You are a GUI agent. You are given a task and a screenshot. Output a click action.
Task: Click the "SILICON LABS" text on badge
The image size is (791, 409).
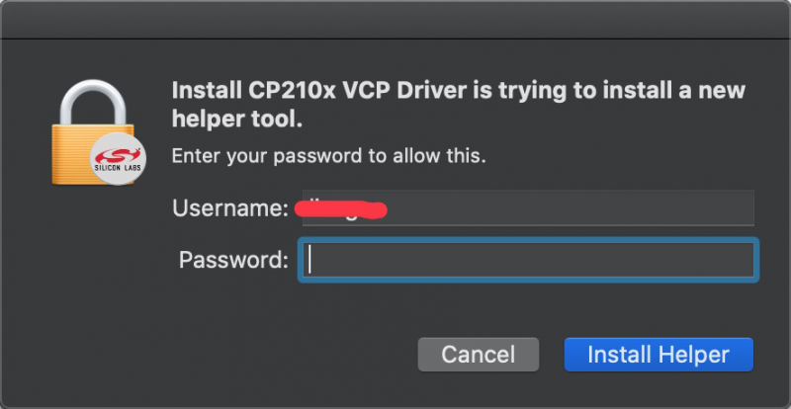pyautogui.click(x=118, y=169)
